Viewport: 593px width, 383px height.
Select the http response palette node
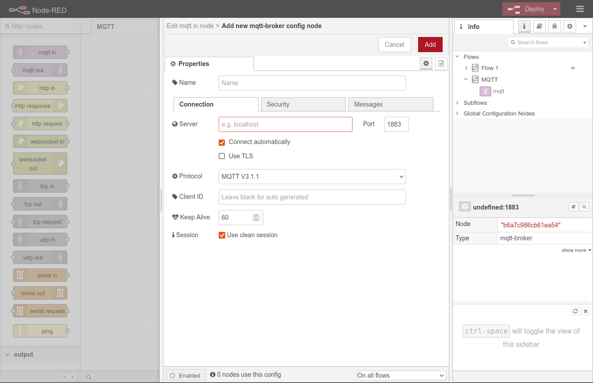pos(40,106)
